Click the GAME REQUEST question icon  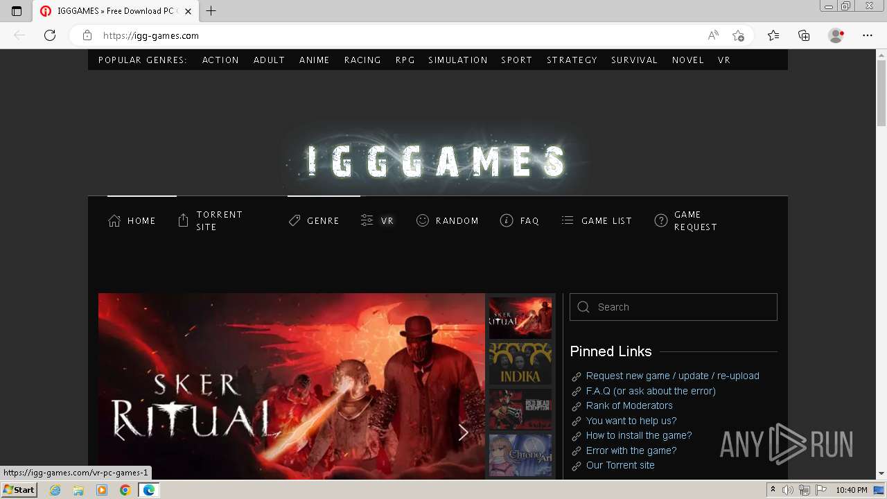tap(661, 220)
